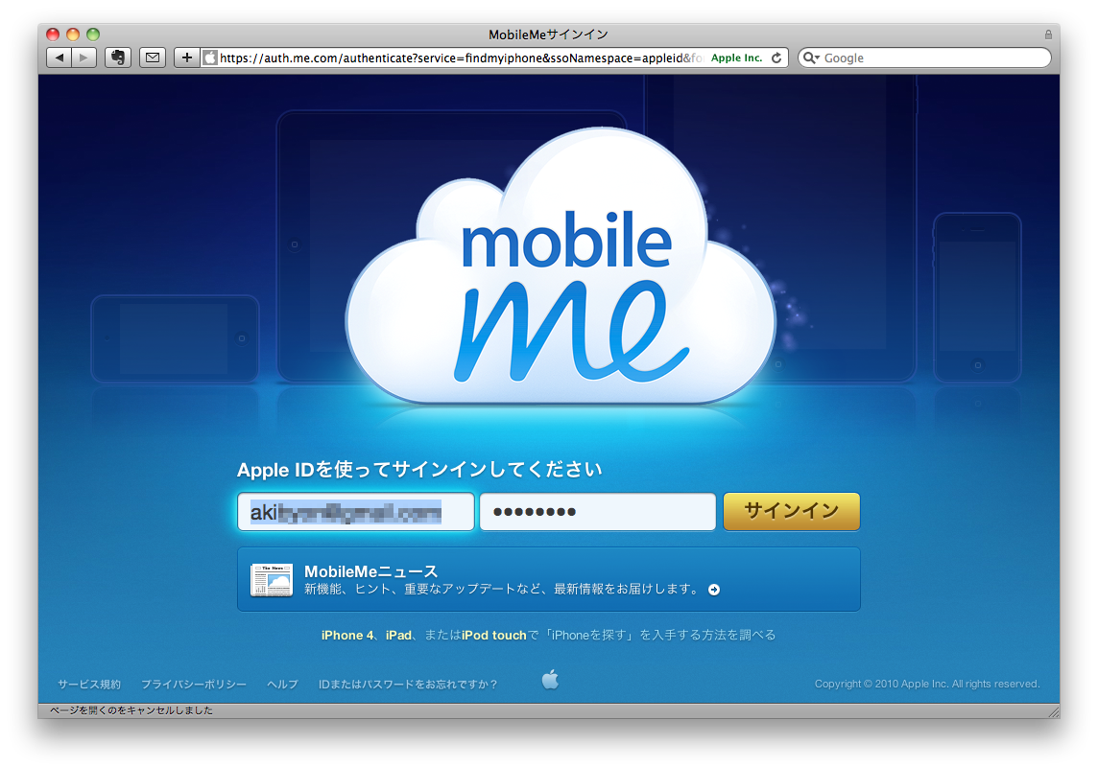The image size is (1098, 767).
Task: Click the Apple logo in the footer
Action: pyautogui.click(x=550, y=679)
